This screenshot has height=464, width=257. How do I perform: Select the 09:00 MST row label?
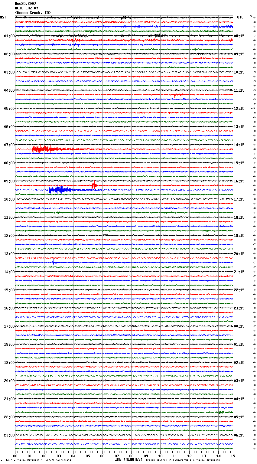pyautogui.click(x=9, y=181)
